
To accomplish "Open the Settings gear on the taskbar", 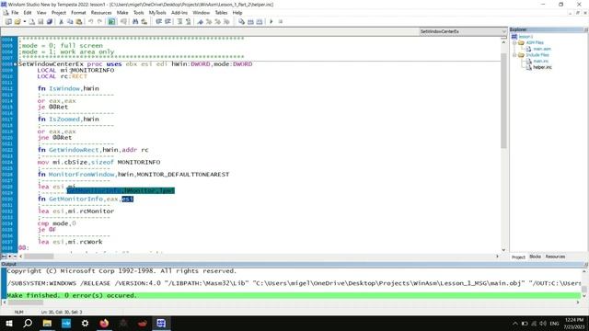I will 85,323.
